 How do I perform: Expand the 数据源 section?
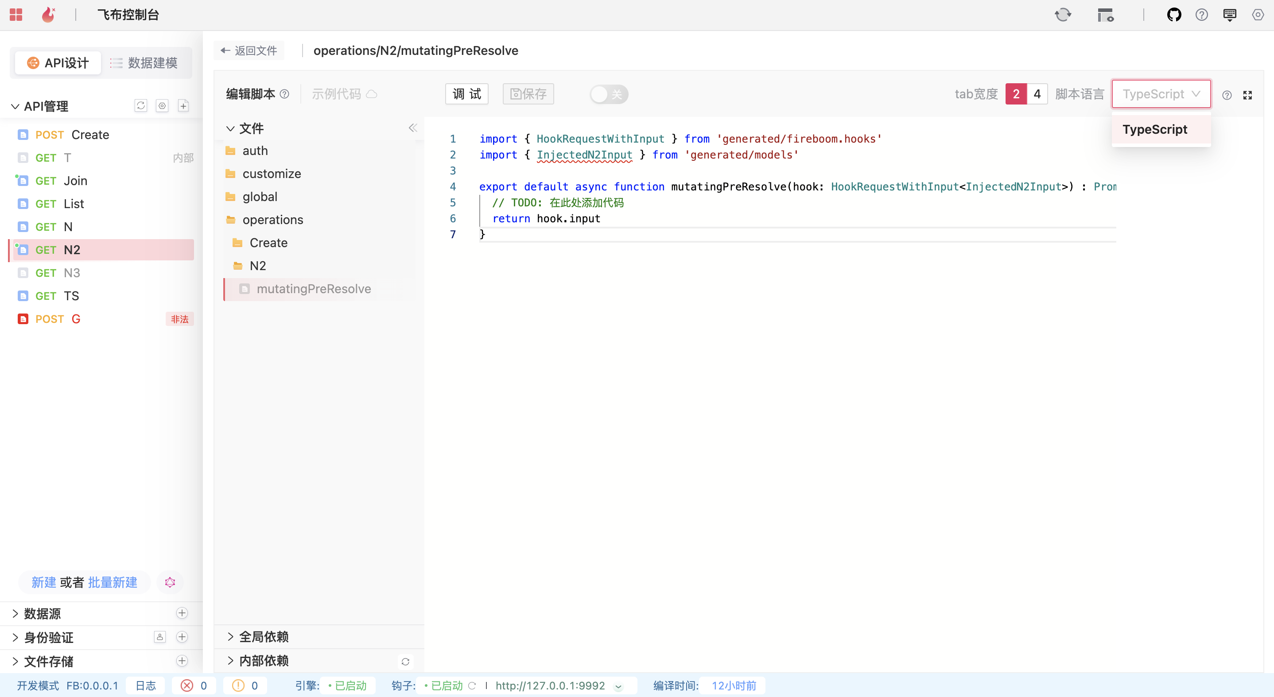(x=43, y=613)
